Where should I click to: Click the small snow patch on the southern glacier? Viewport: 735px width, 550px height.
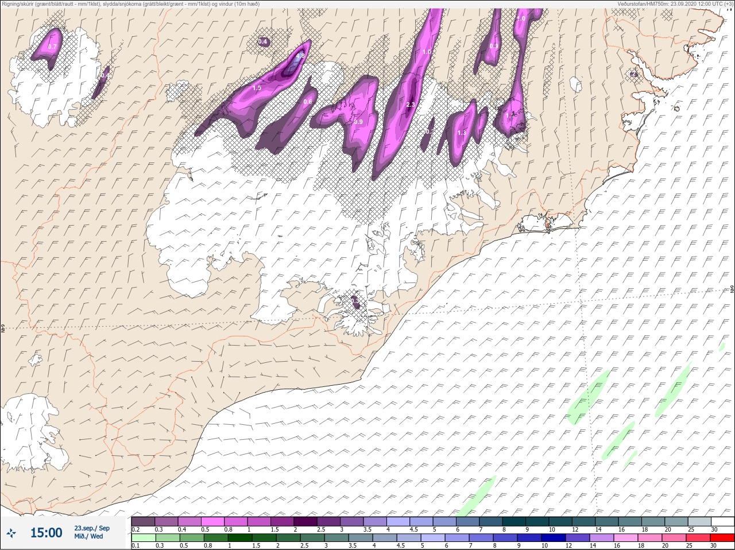(x=355, y=301)
